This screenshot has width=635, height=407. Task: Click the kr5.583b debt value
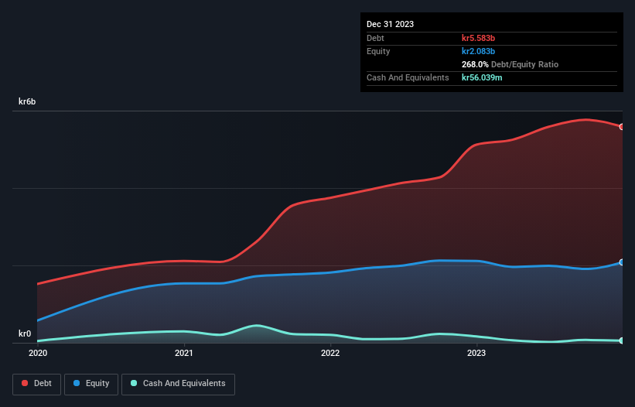(478, 38)
